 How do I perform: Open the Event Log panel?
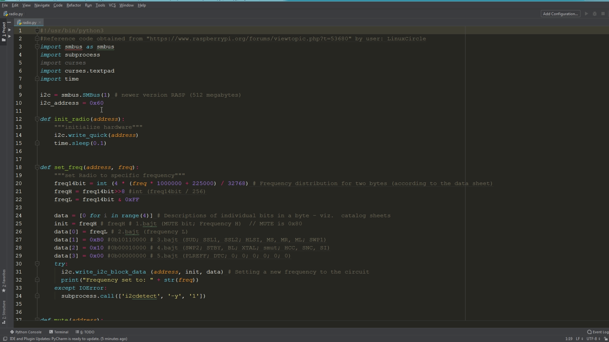tap(598, 332)
